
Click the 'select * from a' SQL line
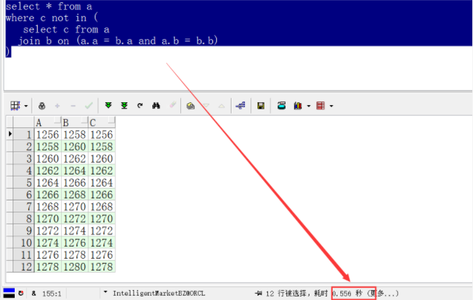[48, 6]
